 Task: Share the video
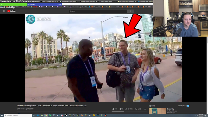(129, 109)
